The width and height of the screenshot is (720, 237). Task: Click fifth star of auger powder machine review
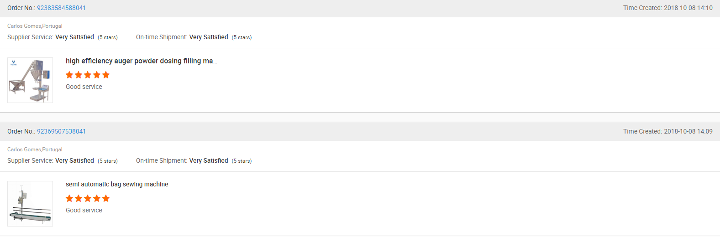106,75
